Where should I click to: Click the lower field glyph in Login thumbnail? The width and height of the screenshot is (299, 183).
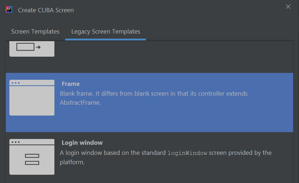(x=32, y=163)
